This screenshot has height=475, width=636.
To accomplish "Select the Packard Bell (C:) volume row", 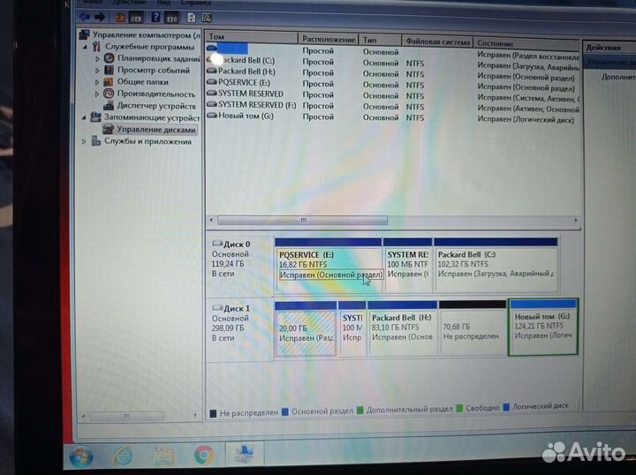I will (392, 63).
